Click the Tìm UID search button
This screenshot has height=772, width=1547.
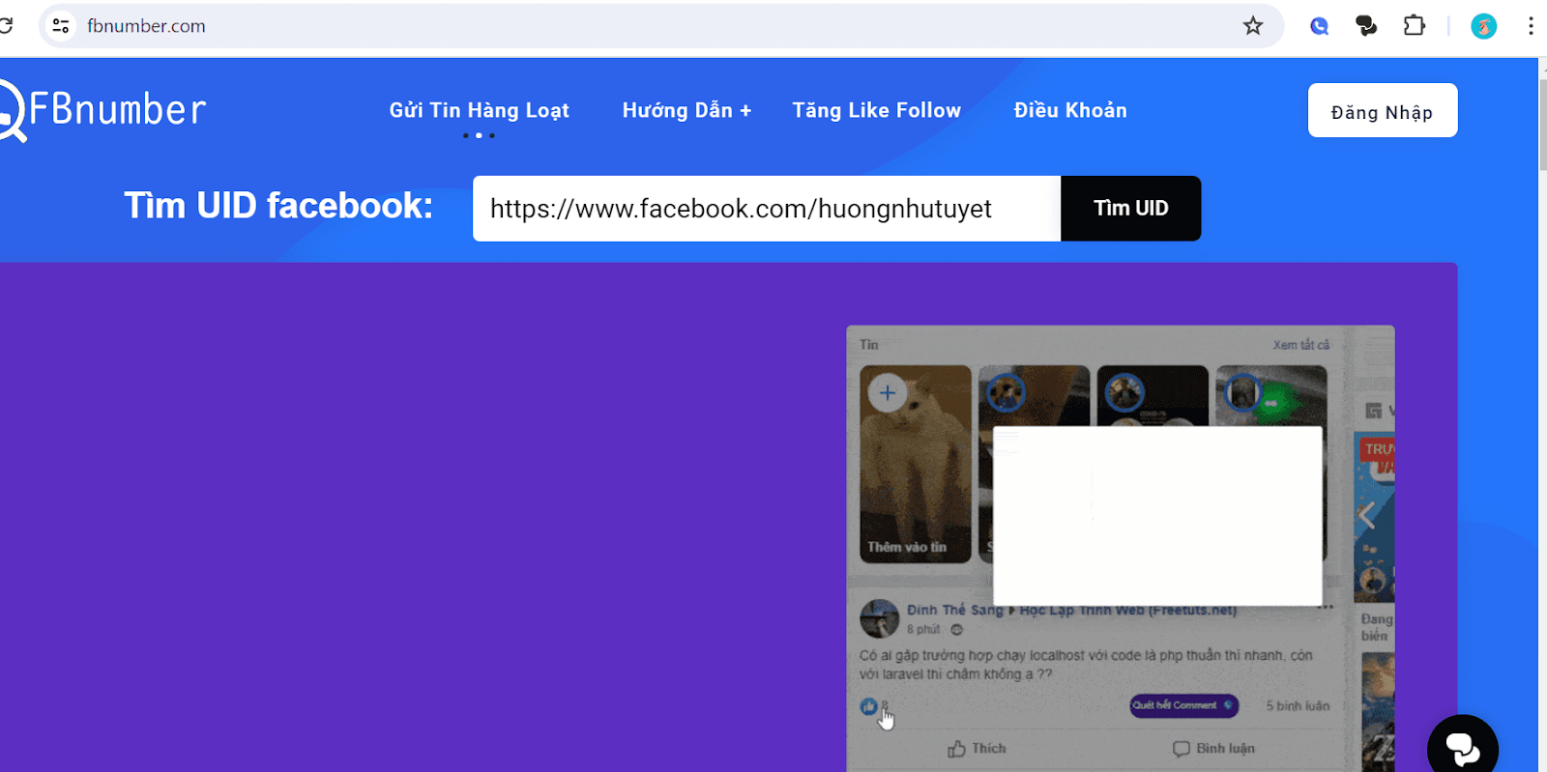coord(1131,209)
